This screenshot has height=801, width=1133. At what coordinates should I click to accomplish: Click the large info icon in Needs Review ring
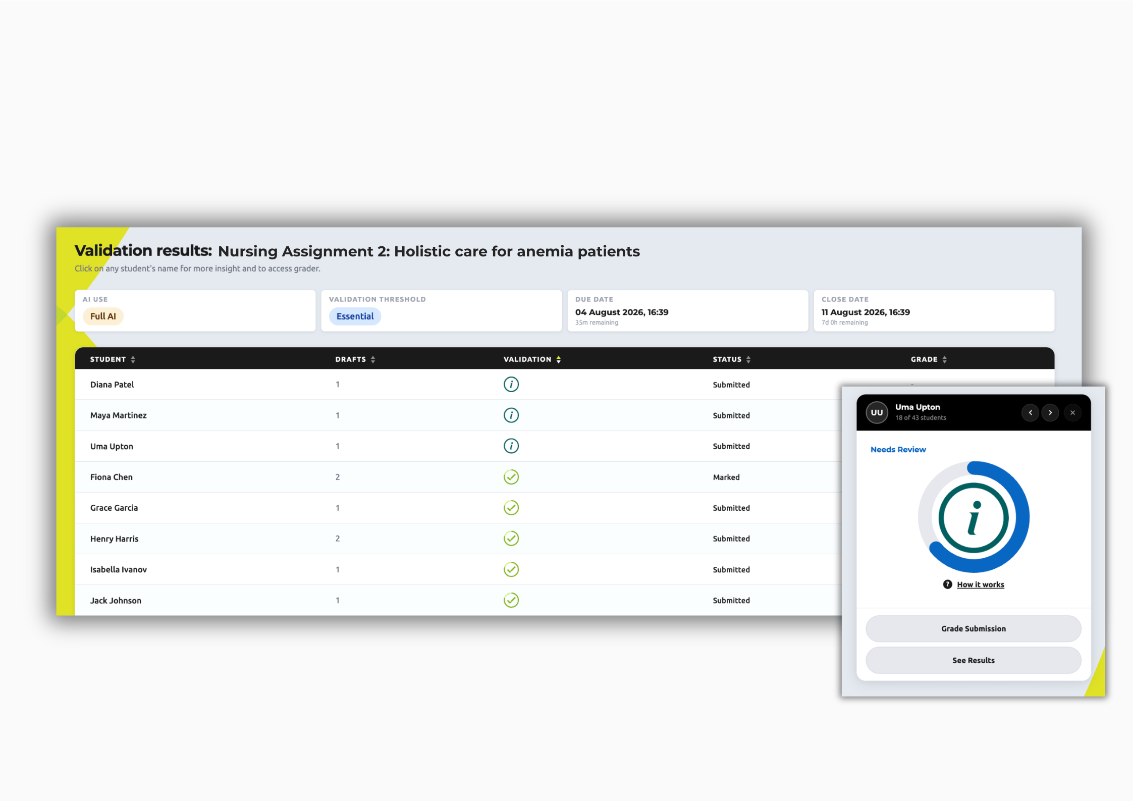974,517
